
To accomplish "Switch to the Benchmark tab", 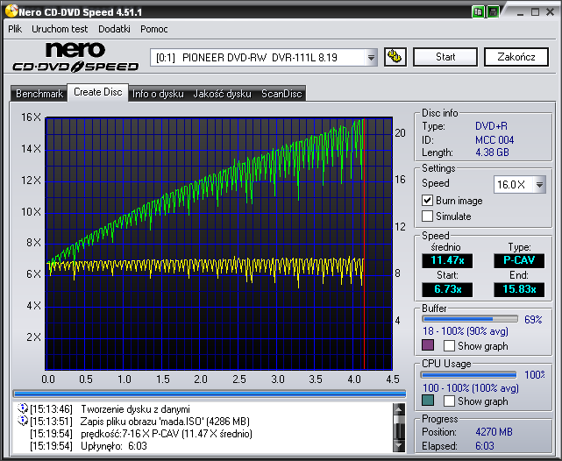I will click(x=39, y=94).
